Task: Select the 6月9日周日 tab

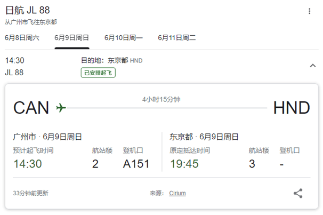Action: coord(72,37)
